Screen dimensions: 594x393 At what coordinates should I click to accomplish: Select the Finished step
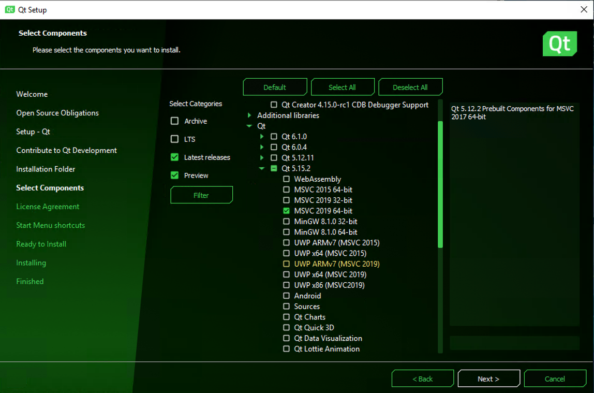pyautogui.click(x=30, y=282)
